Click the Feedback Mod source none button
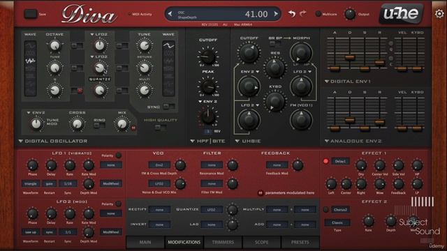This screenshot has width=447, height=251. point(277,165)
